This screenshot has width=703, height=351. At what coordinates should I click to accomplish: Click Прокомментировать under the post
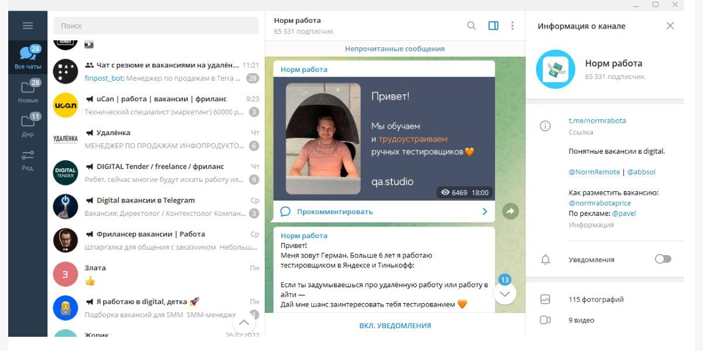[x=335, y=212]
